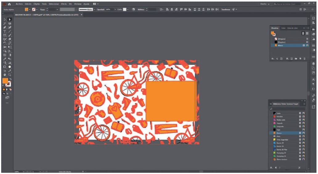
Task: Create new color group folder in Muestras
Action: pos(296,58)
